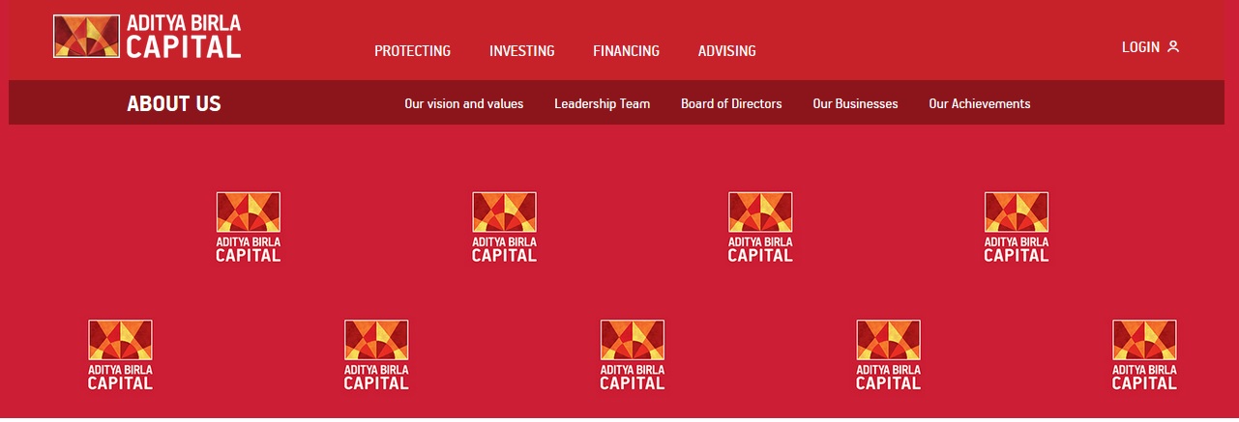Click the middle logo tile in bottom row

633,355
